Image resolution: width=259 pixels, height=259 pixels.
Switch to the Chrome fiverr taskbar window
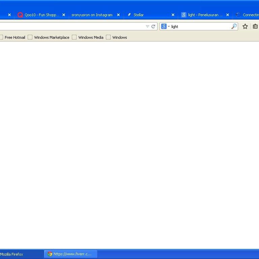pos(71,254)
